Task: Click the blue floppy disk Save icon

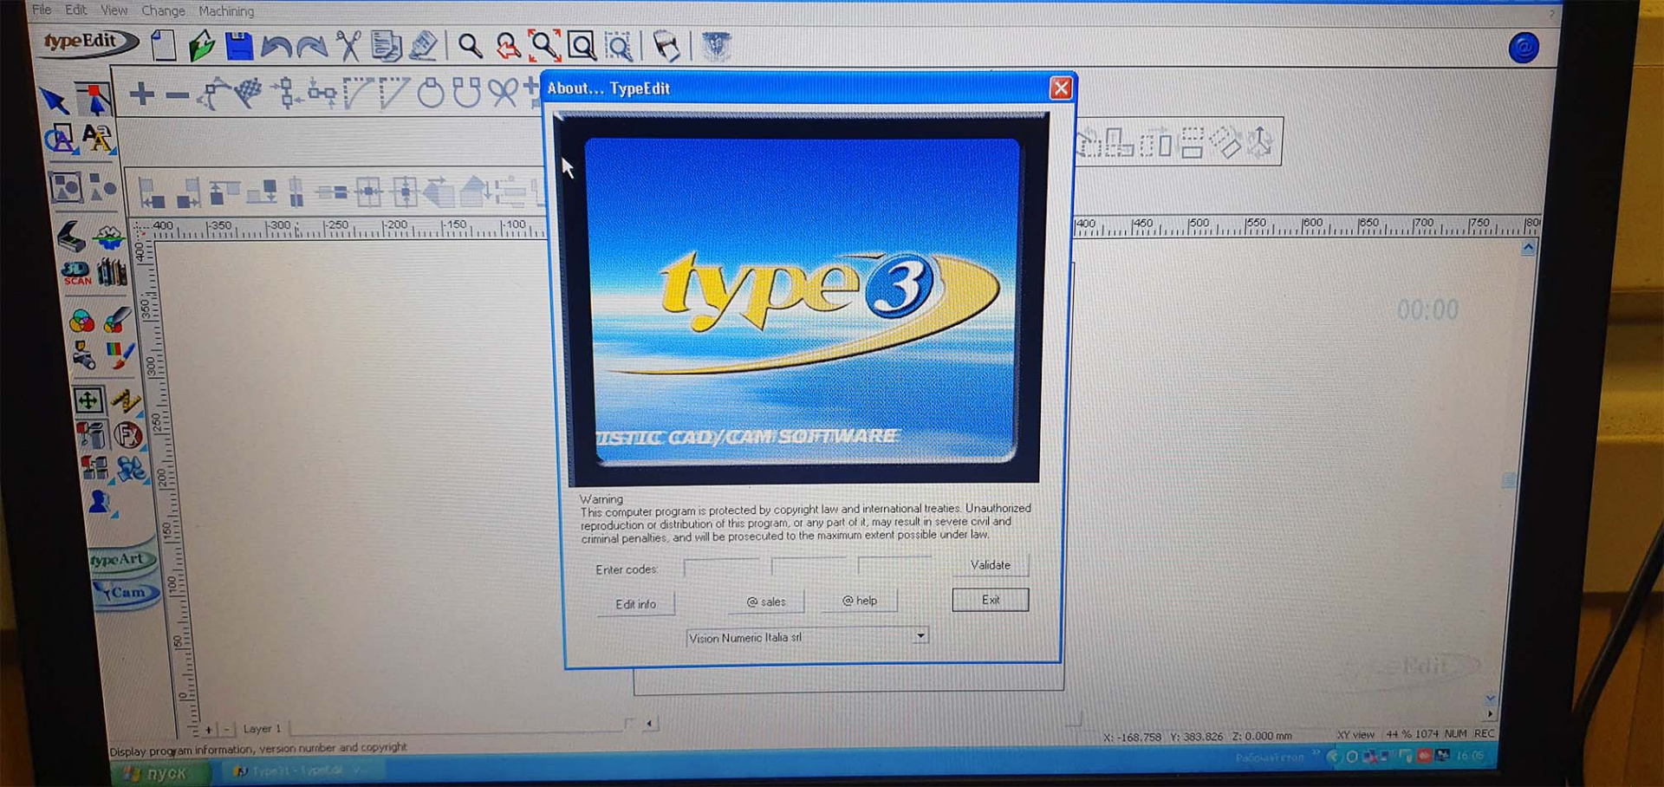Action: point(238,46)
